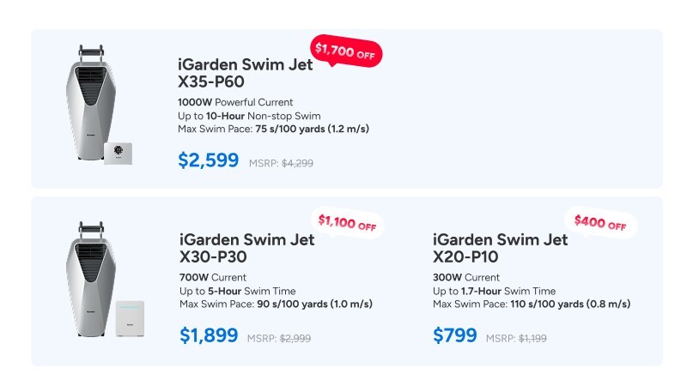
Task: Click the $2,599 sale price
Action: pyautogui.click(x=208, y=160)
